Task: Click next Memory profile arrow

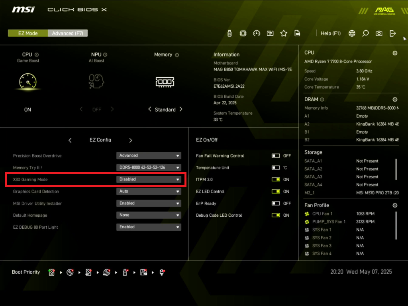Action: point(181,109)
